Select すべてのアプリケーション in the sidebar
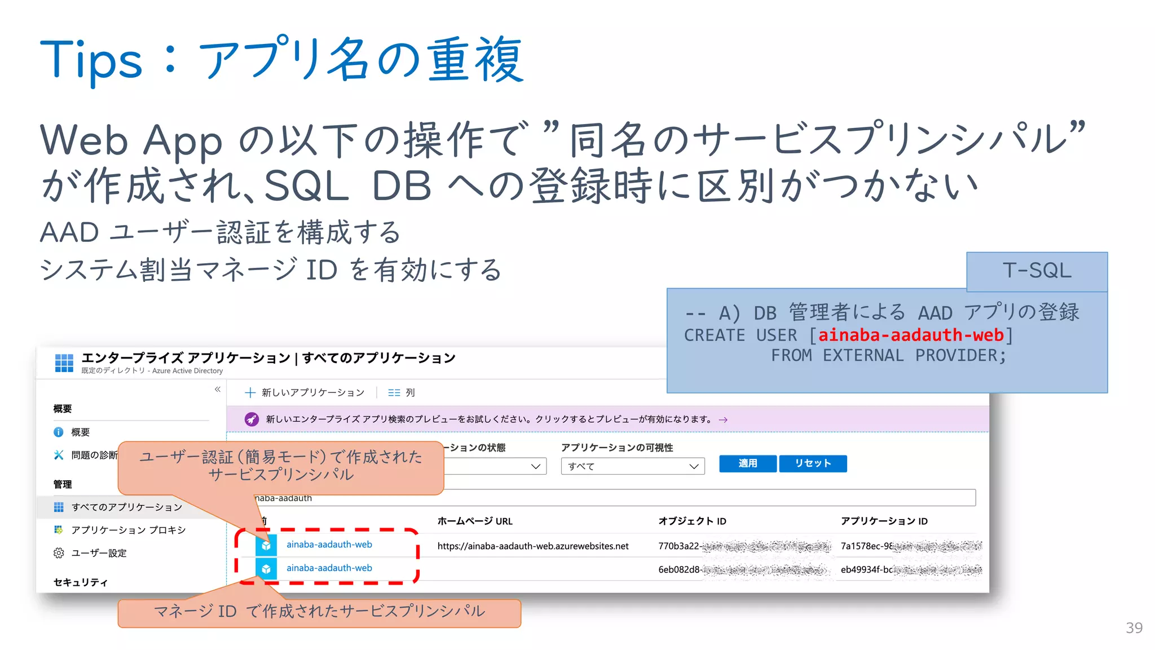The width and height of the screenshot is (1155, 650). tap(127, 507)
